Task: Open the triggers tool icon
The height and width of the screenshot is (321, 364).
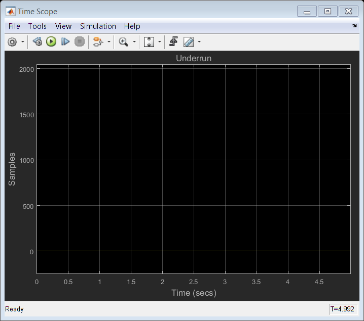Action: pos(174,41)
